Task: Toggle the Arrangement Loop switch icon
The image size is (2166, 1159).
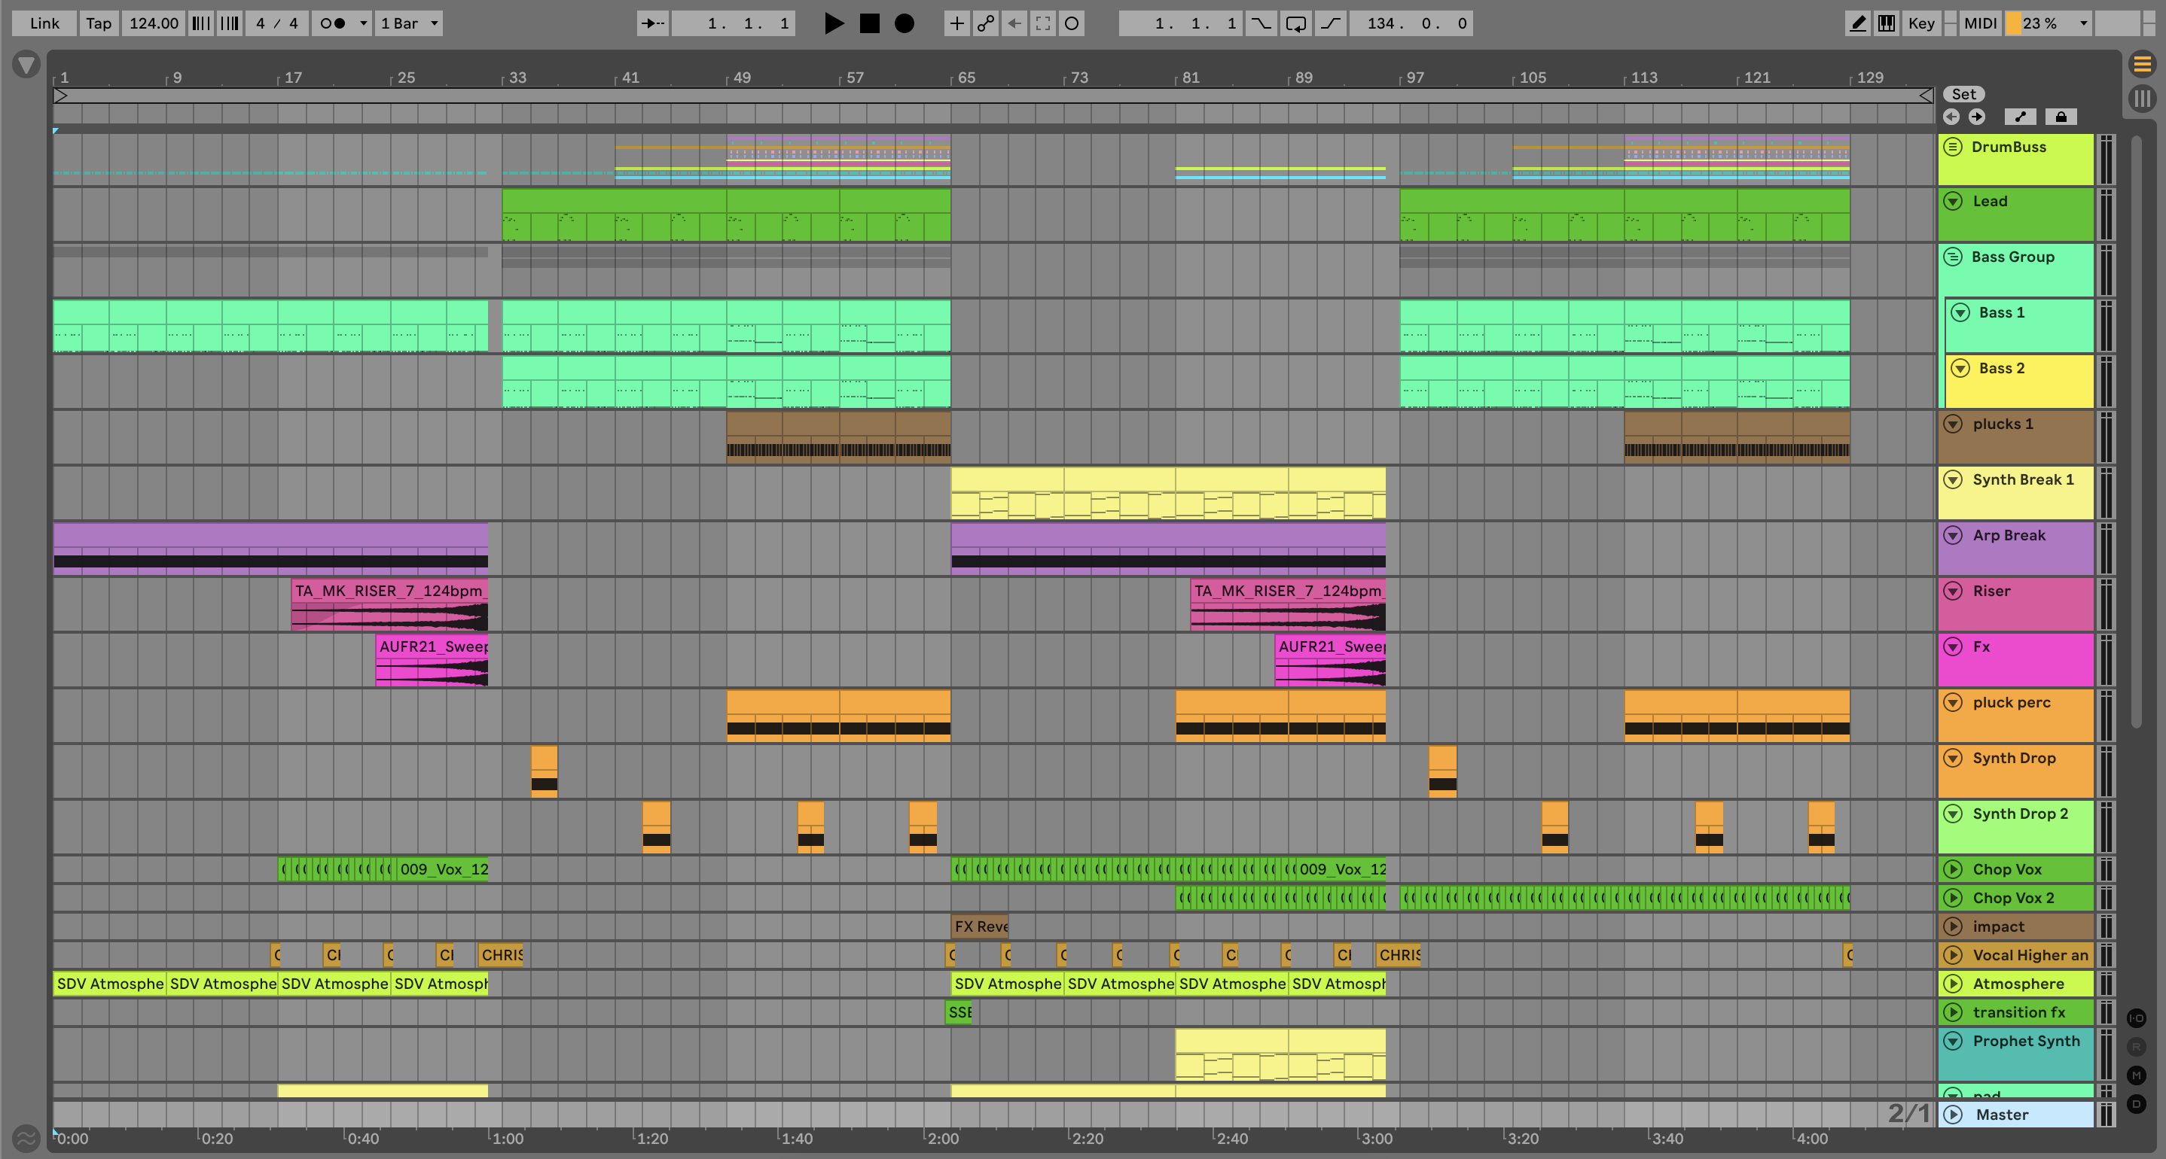Action: tap(1295, 23)
